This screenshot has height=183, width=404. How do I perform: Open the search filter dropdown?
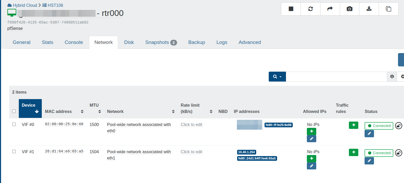277,77
